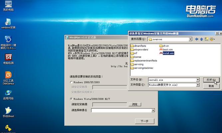Select the servicing folder
This screenshot has width=222, height=133.
(137, 64)
